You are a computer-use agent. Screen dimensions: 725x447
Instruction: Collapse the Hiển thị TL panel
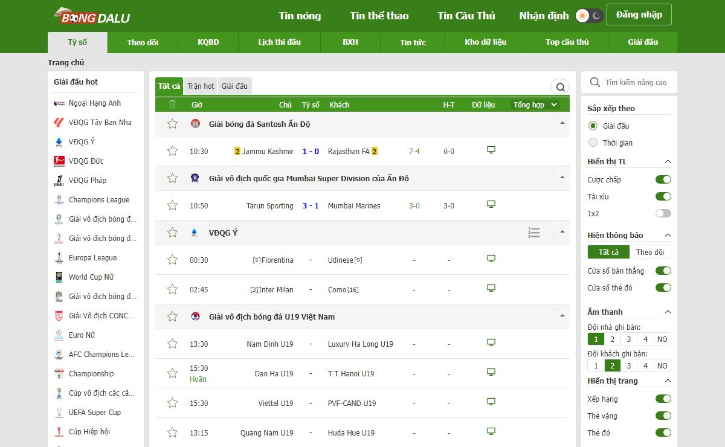[x=668, y=161]
